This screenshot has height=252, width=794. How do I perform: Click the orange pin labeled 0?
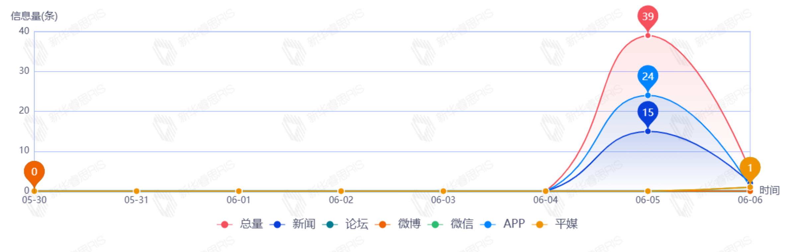34,172
